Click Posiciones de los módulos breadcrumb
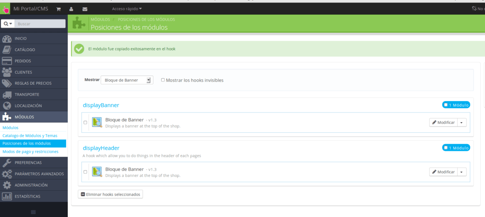 click(x=146, y=19)
